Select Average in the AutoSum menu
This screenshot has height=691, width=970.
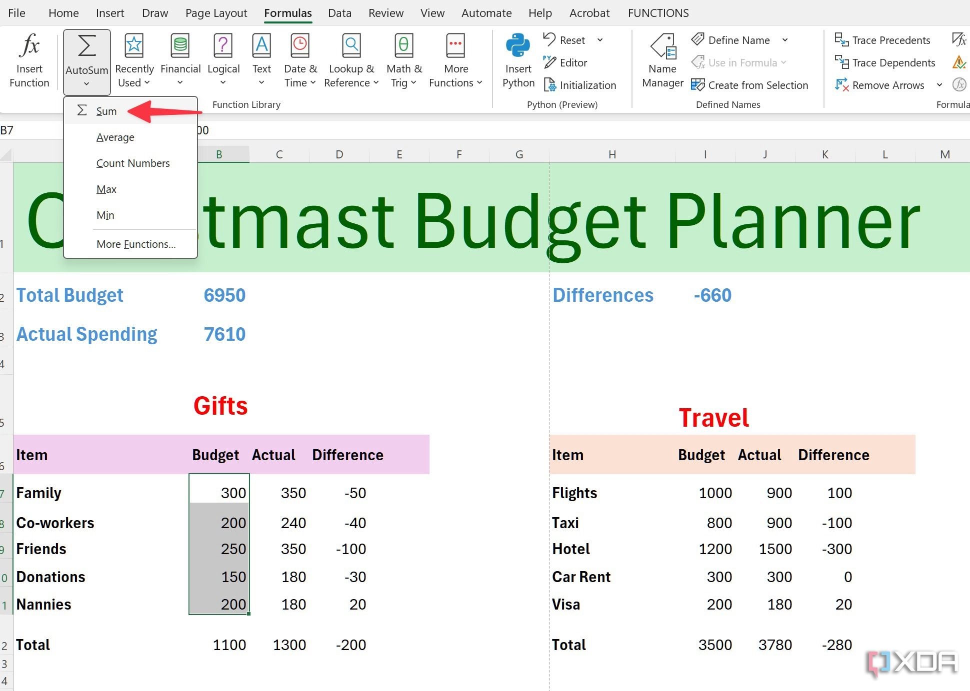(x=115, y=137)
